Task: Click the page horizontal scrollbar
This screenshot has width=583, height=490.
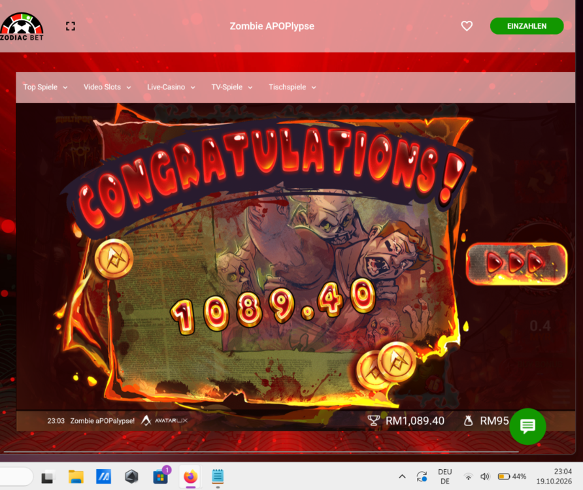Action: click(261, 451)
